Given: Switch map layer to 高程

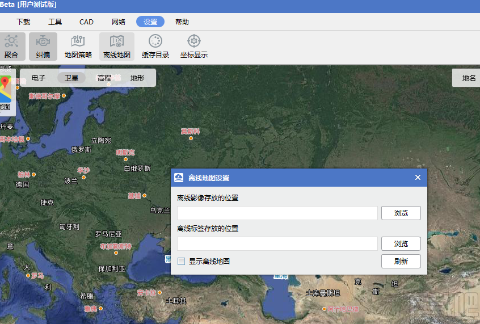Looking at the screenshot, I should [104, 78].
